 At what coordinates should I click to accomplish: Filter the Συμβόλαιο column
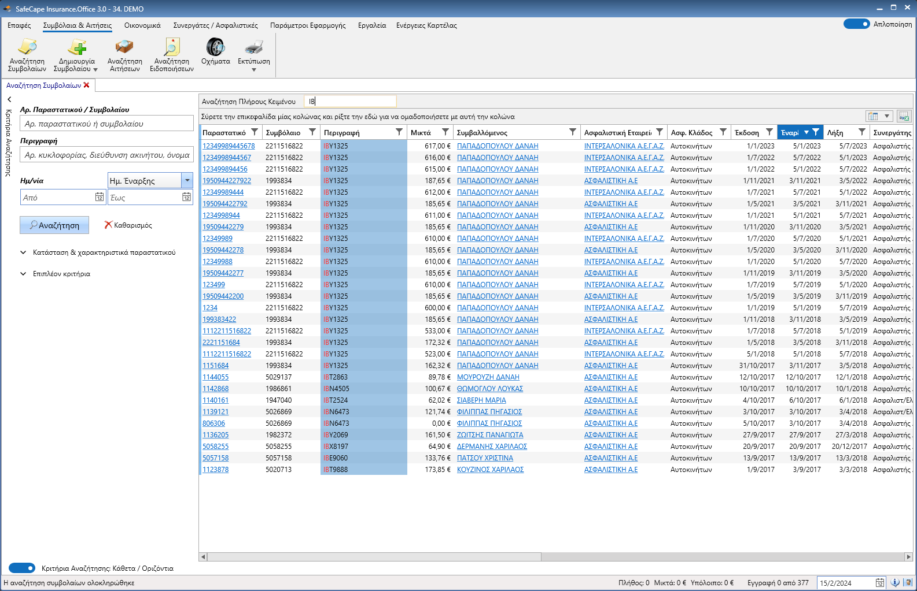[x=312, y=132]
